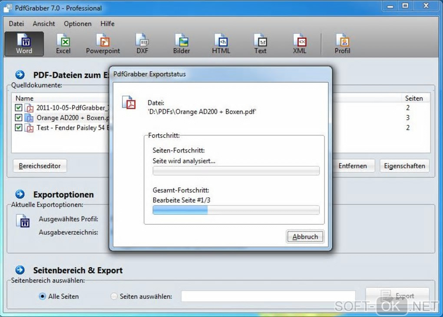The height and width of the screenshot is (317, 443).
Task: Minimize the PdfGrabber window
Action: (390, 6)
